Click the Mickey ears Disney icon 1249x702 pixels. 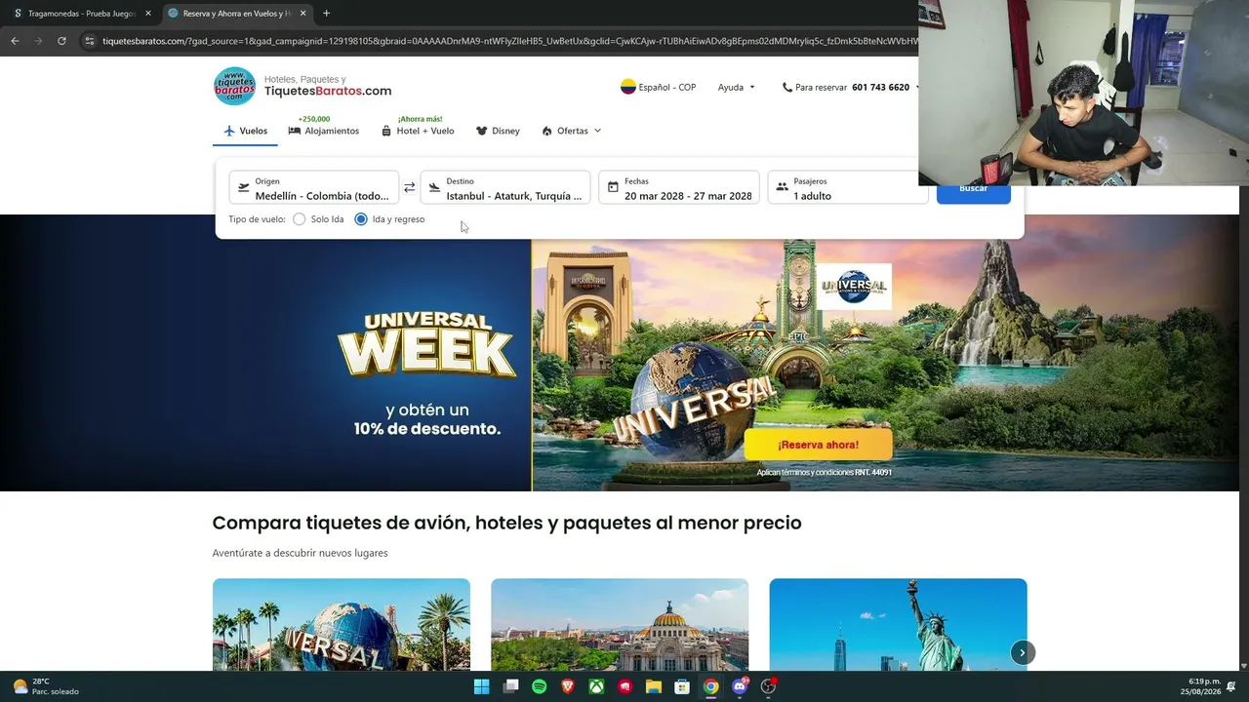pyautogui.click(x=482, y=131)
